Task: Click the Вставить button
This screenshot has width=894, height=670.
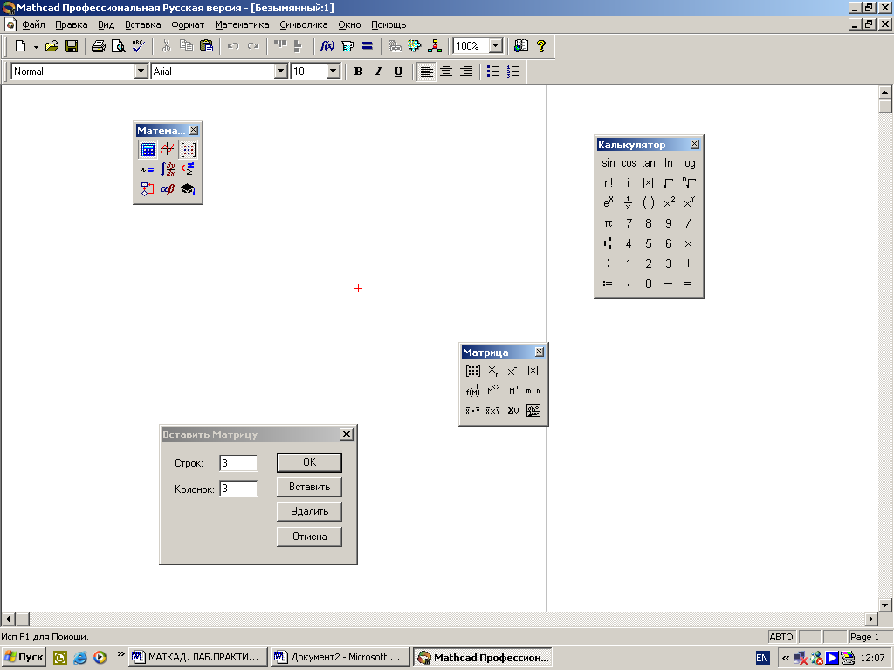Action: coord(310,487)
